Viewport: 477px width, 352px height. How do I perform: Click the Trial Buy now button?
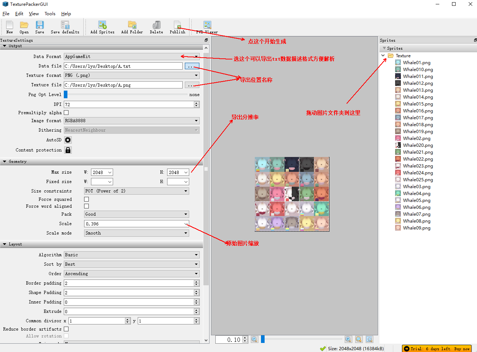pyautogui.click(x=437, y=348)
